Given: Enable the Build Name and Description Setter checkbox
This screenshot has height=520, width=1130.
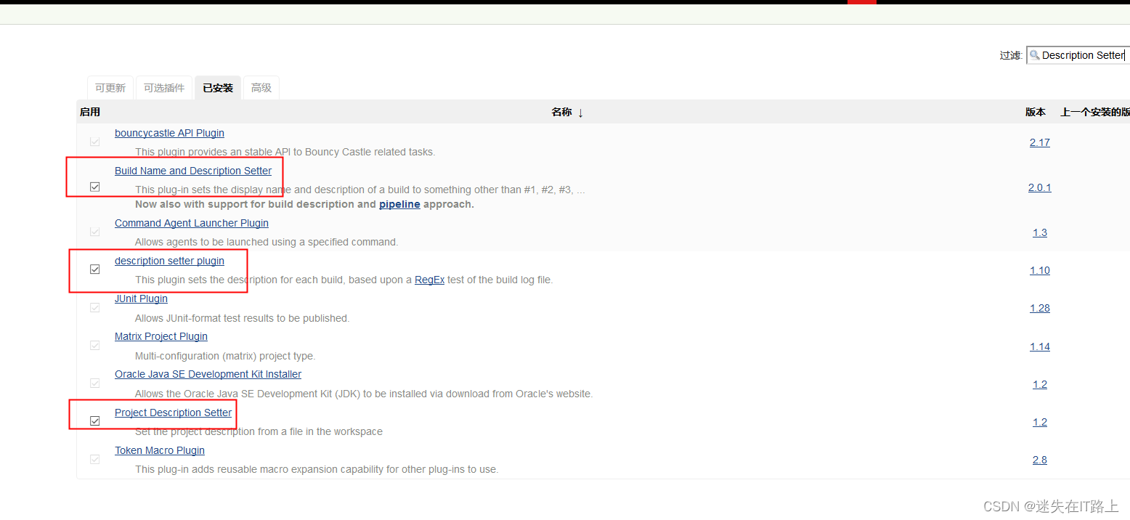Looking at the screenshot, I should coord(94,187).
